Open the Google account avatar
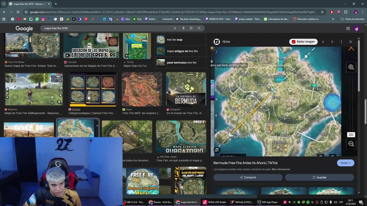Screen dimensions: 367x206 356,28
